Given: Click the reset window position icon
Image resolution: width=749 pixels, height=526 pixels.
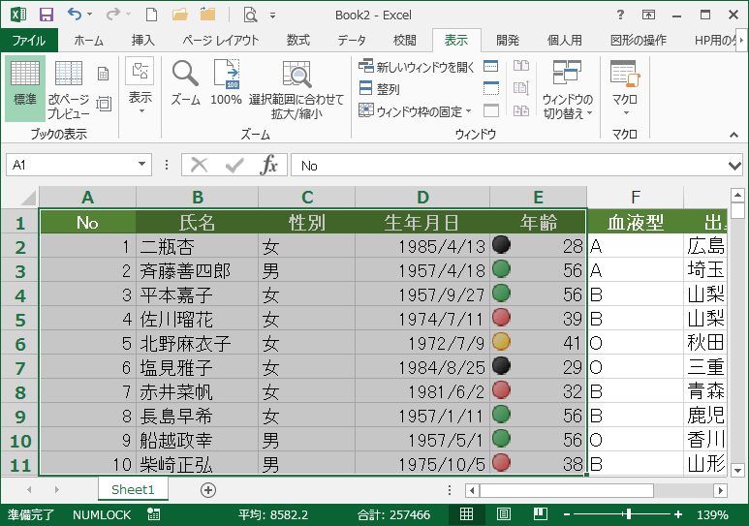Looking at the screenshot, I should [521, 110].
